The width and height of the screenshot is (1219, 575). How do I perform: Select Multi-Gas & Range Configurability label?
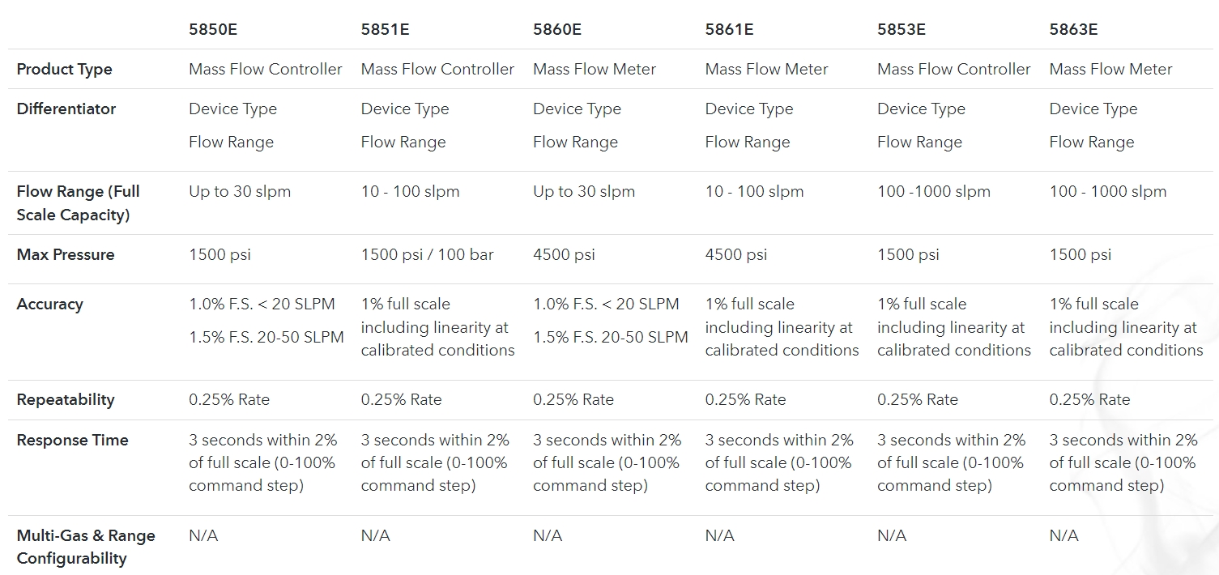(86, 547)
